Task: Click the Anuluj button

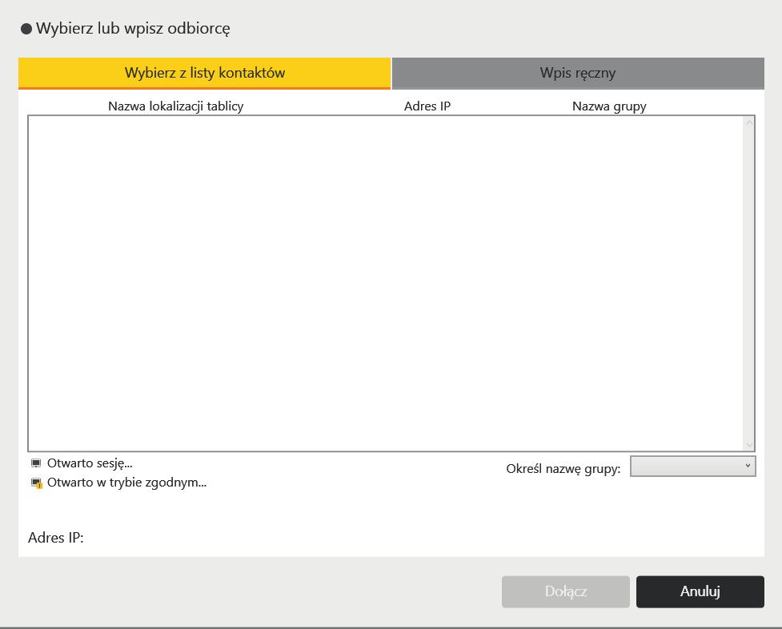Action: point(700,591)
